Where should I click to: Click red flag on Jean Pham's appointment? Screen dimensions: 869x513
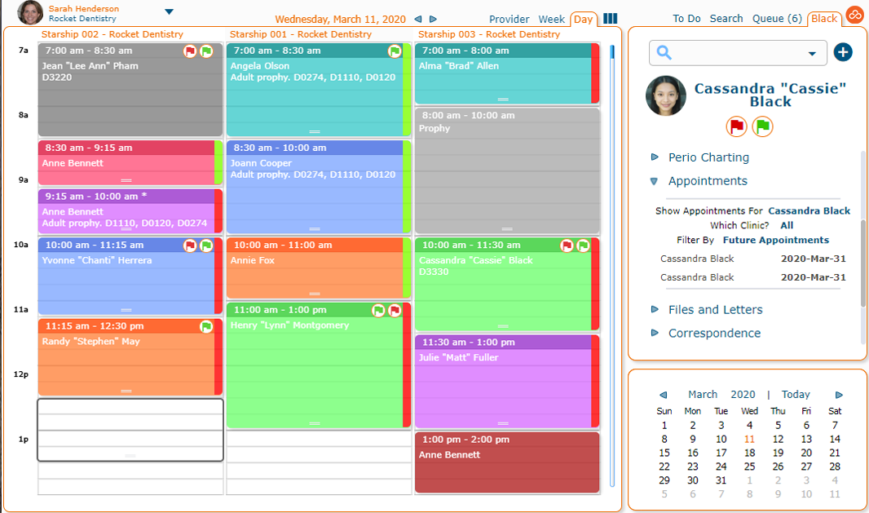coord(190,51)
